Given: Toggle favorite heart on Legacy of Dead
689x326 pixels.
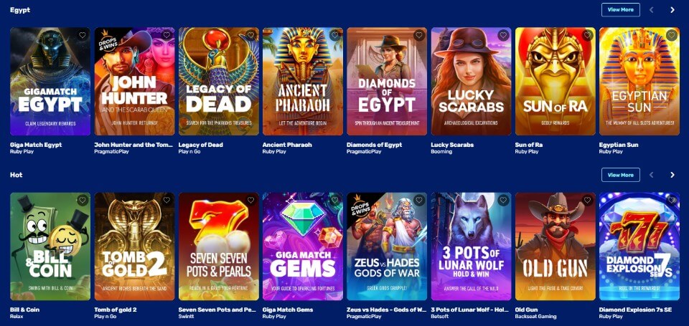Looking at the screenshot, I should click(x=251, y=36).
